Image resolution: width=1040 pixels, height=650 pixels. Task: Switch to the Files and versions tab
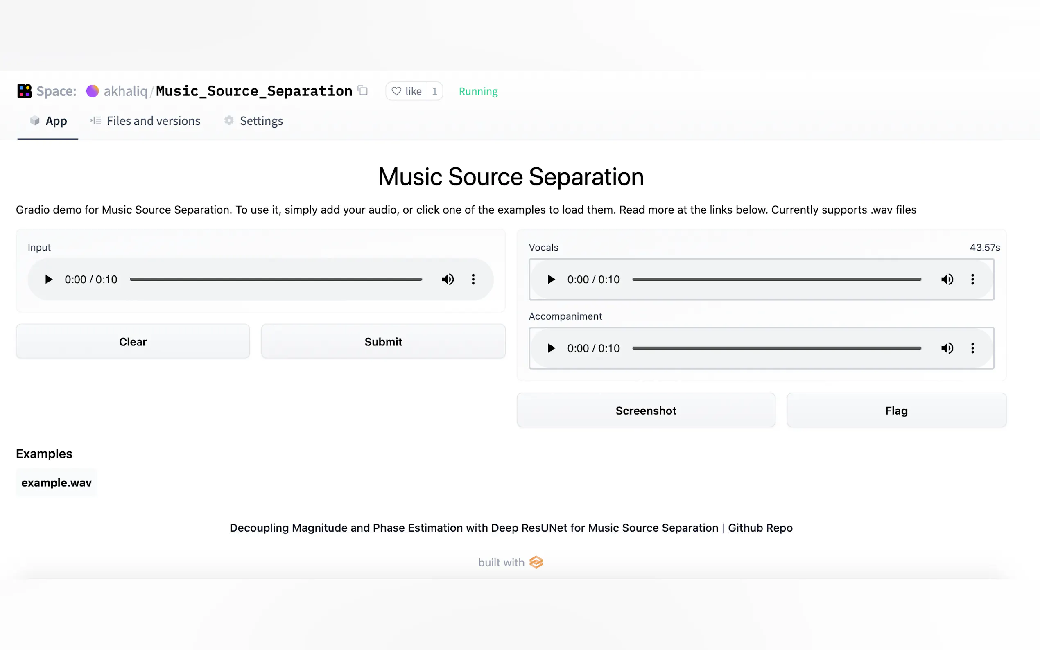click(x=153, y=121)
